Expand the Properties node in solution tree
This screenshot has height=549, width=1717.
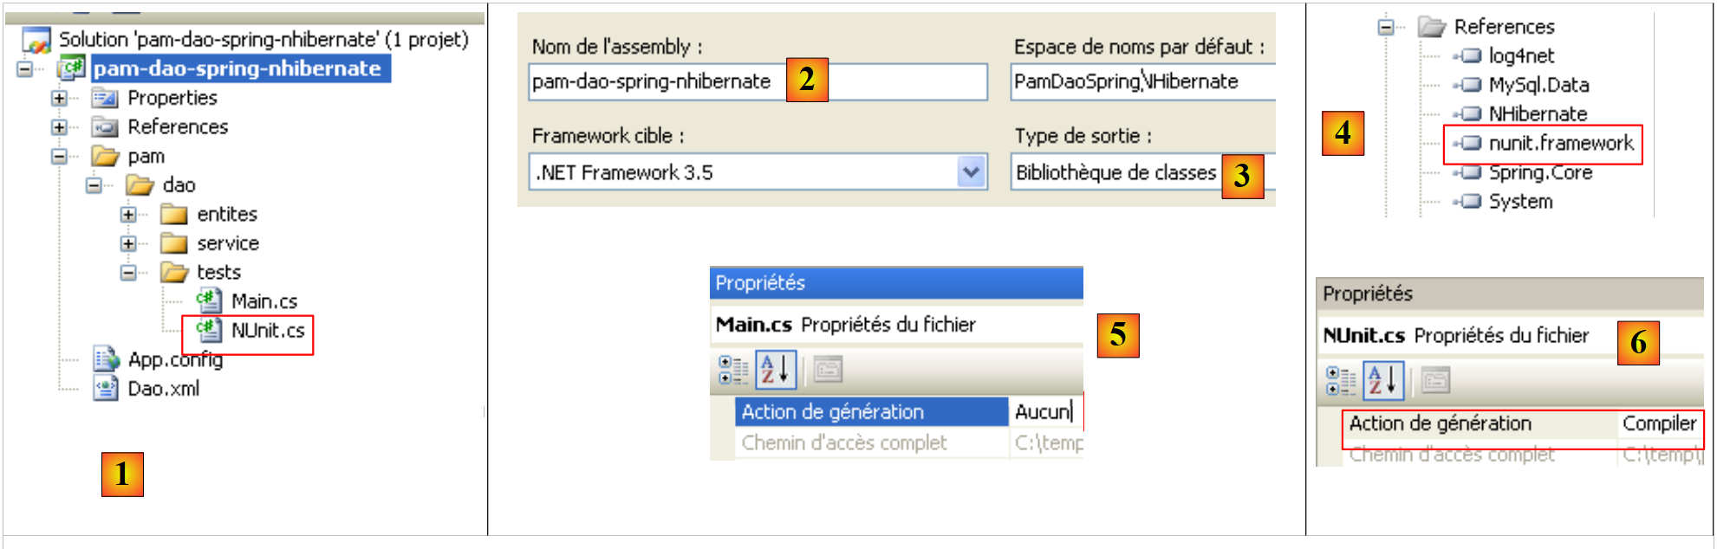pyautogui.click(x=59, y=98)
